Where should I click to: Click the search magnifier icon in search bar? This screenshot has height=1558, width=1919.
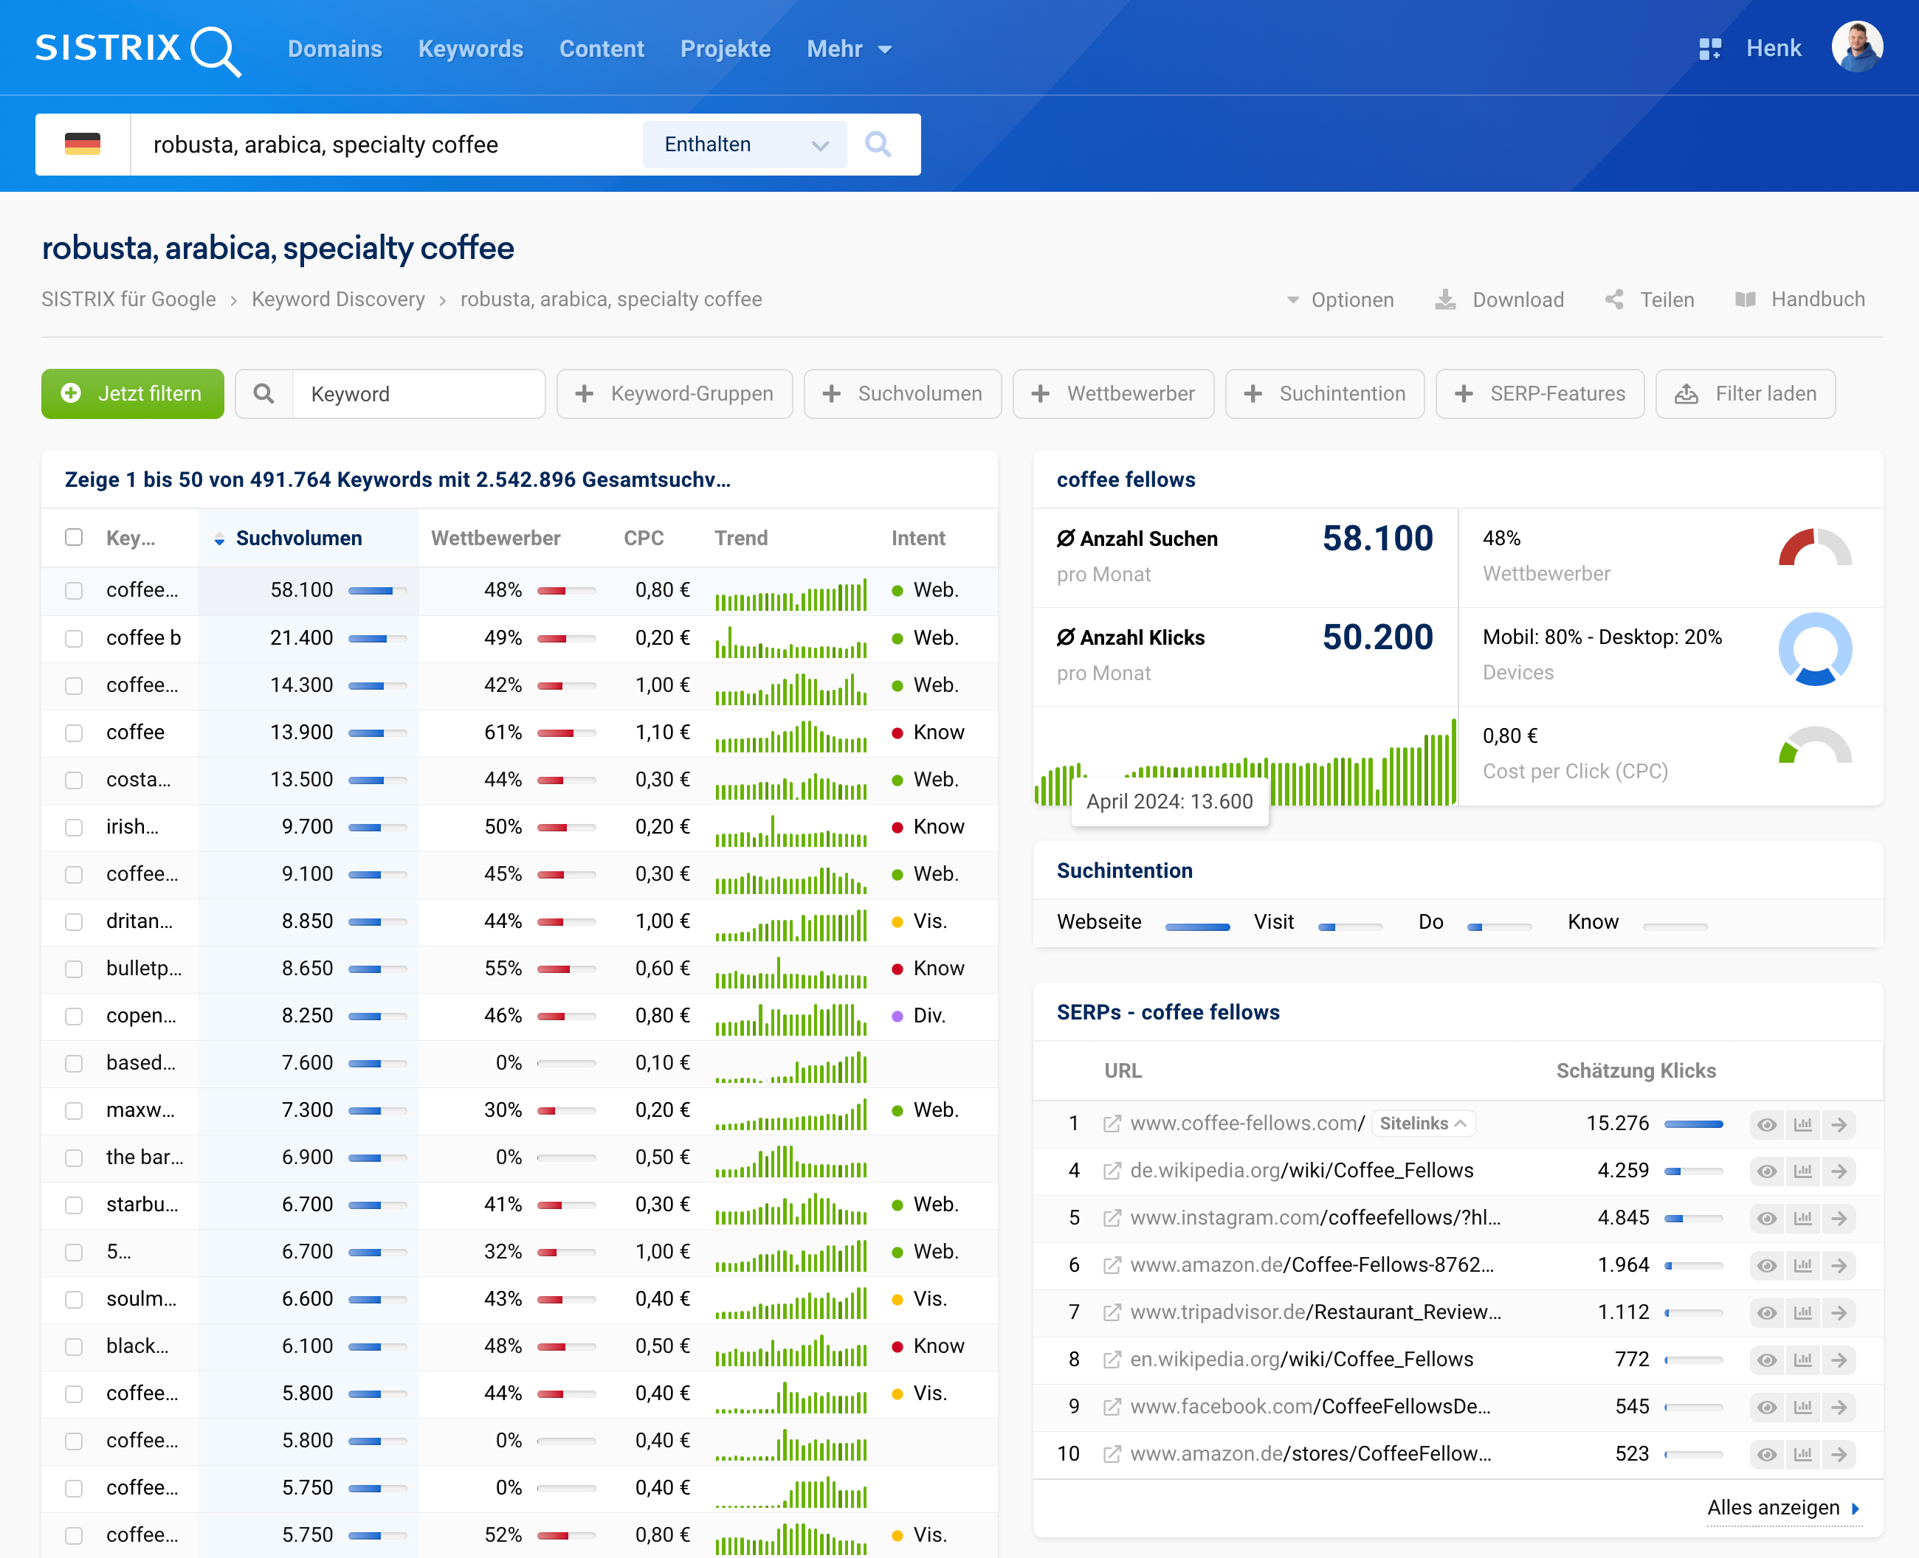(x=878, y=145)
